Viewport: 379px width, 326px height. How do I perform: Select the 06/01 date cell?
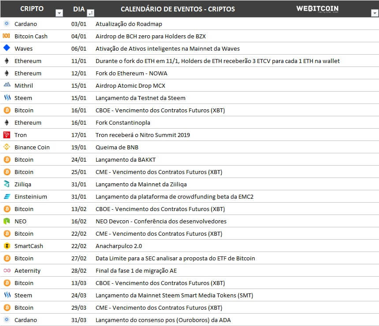[79, 48]
